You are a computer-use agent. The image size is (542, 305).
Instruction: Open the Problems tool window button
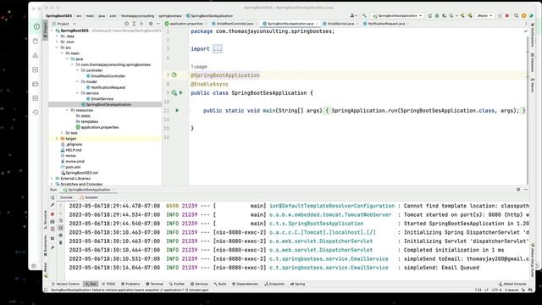tap(130, 284)
